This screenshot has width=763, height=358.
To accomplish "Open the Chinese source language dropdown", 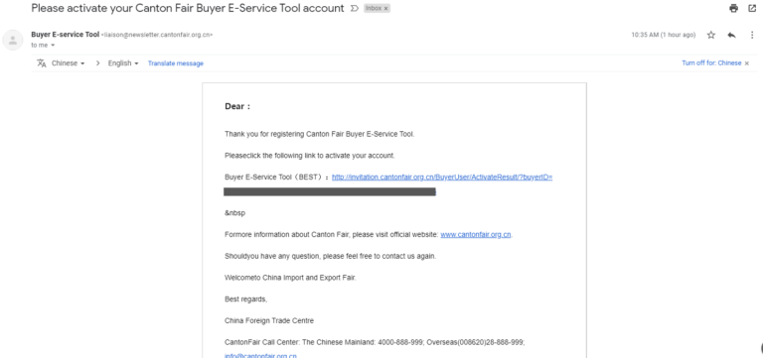I will (x=69, y=63).
